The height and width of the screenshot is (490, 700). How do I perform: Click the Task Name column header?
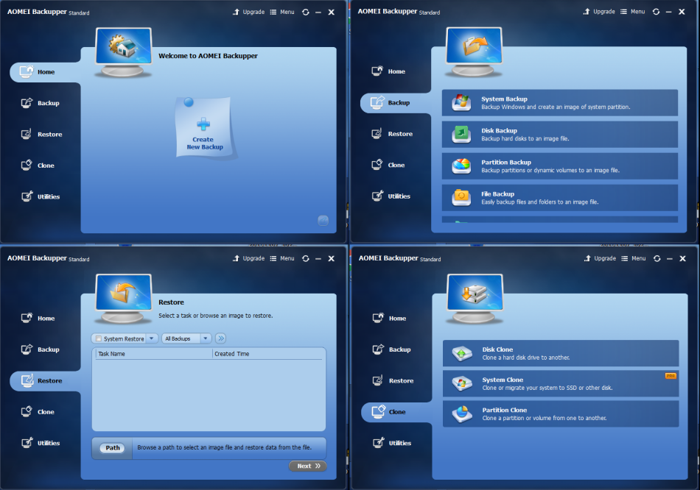click(x=111, y=354)
